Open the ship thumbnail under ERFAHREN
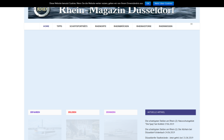Image resolution: width=224 pixels, height=140 pixels. point(45,130)
